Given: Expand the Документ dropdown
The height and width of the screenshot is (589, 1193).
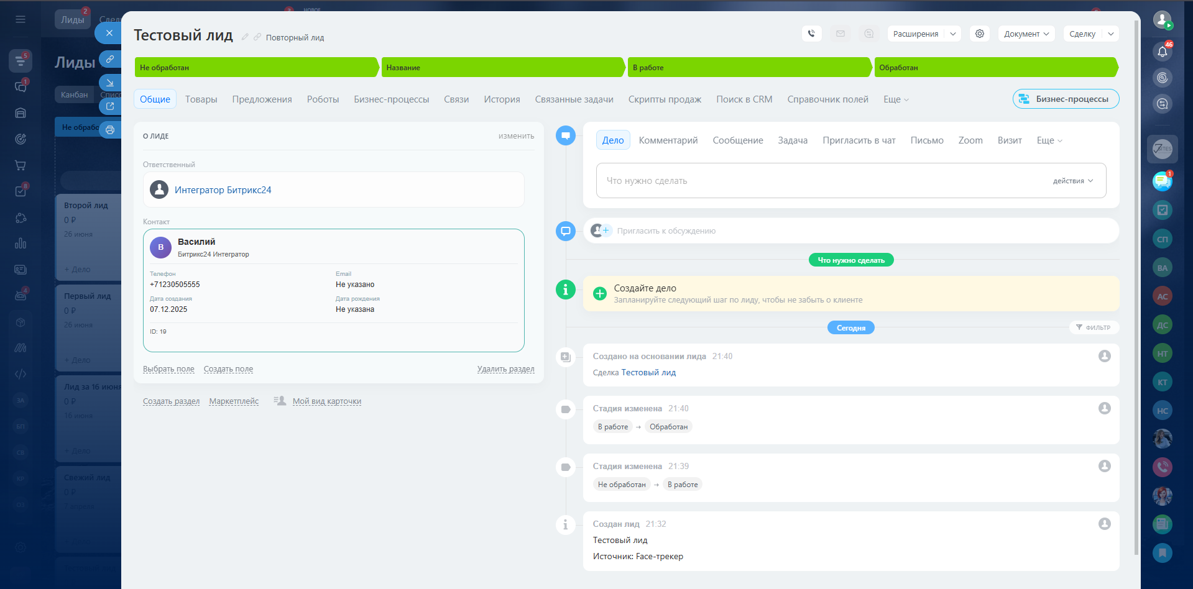Looking at the screenshot, I should 1026,34.
